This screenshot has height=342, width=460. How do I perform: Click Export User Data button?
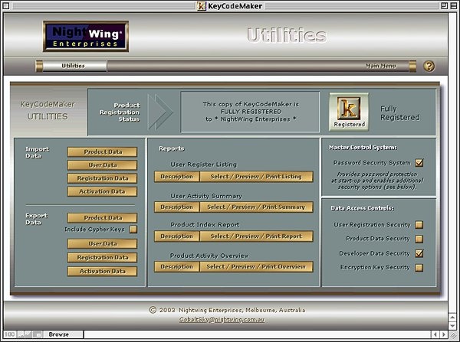tap(102, 243)
